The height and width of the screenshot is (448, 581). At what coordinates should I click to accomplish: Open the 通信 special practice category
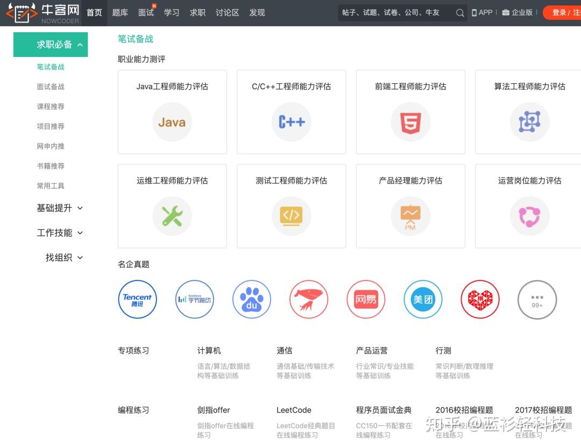coord(284,350)
